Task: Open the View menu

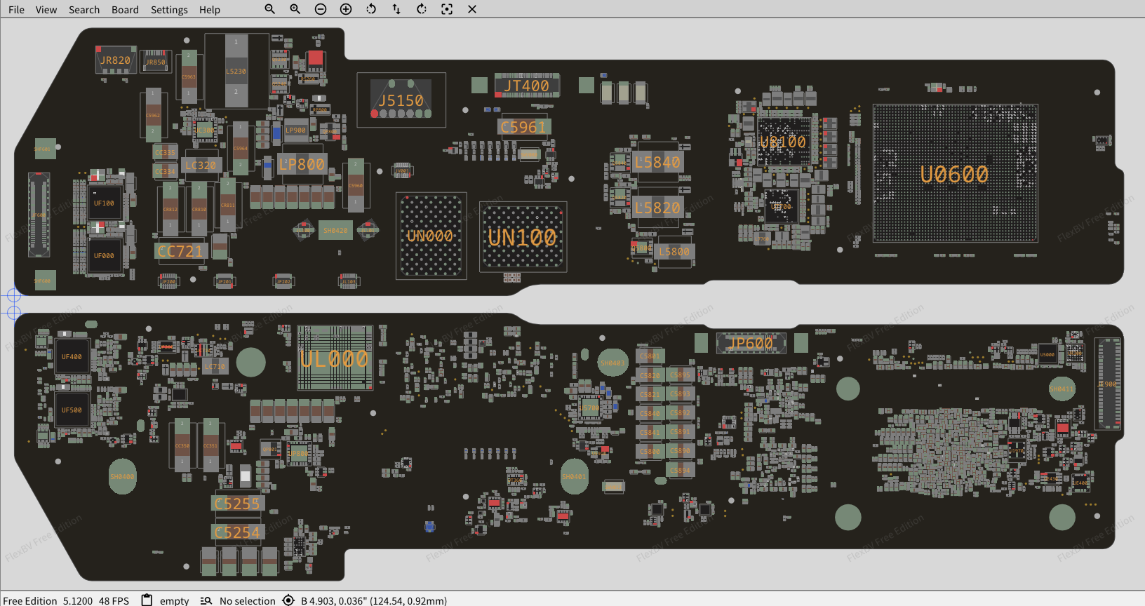Action: coord(46,10)
